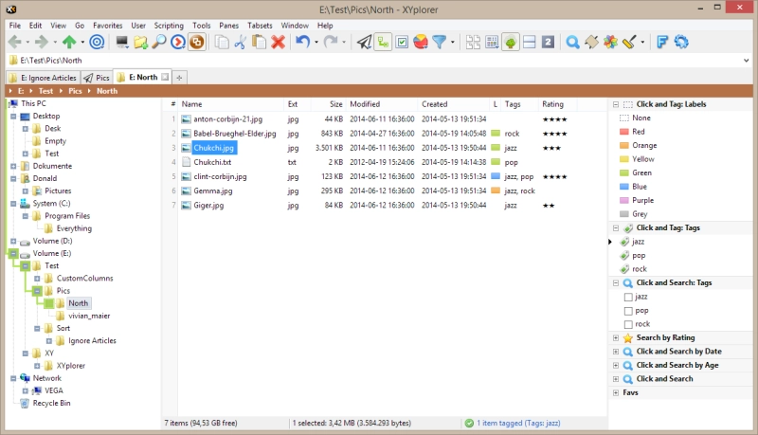Select the Chukchi.txt file row
Viewport: 758px width, 435px height.
pos(212,162)
